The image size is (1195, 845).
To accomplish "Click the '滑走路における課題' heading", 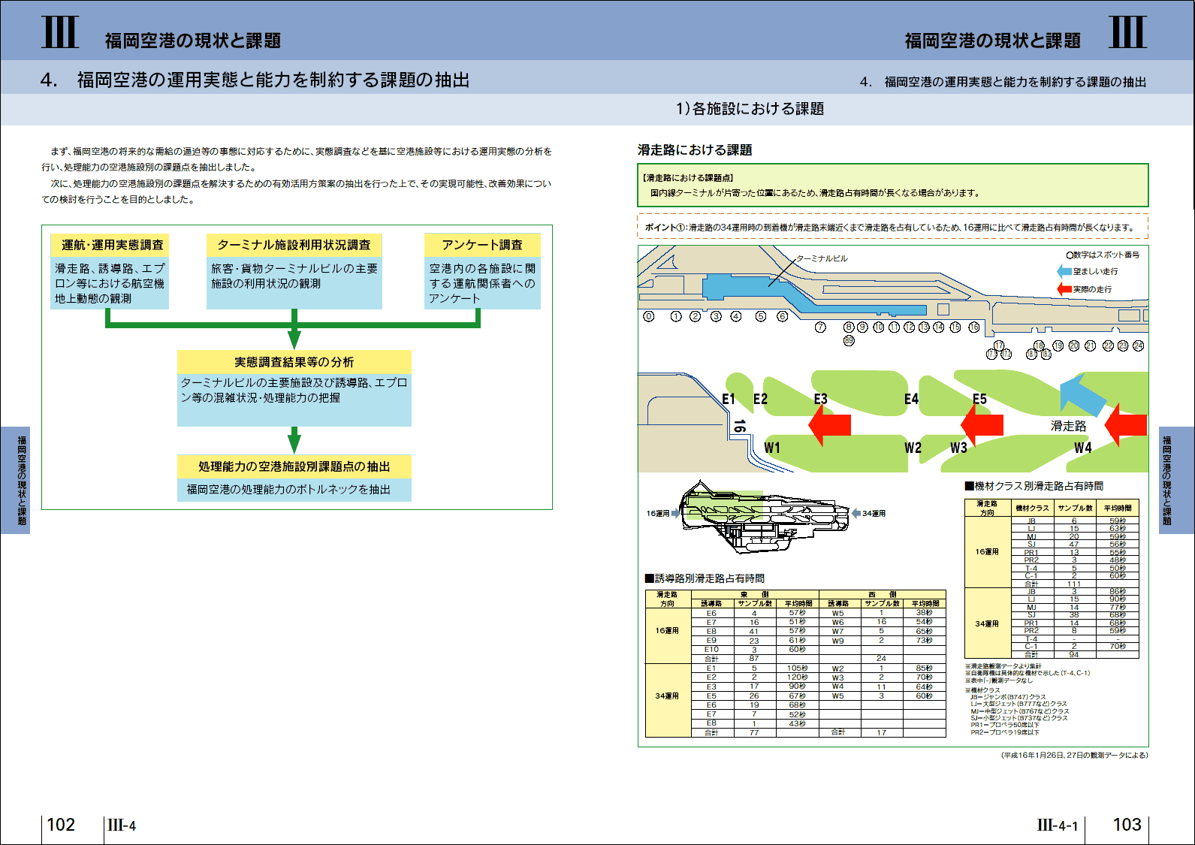I will click(x=695, y=150).
